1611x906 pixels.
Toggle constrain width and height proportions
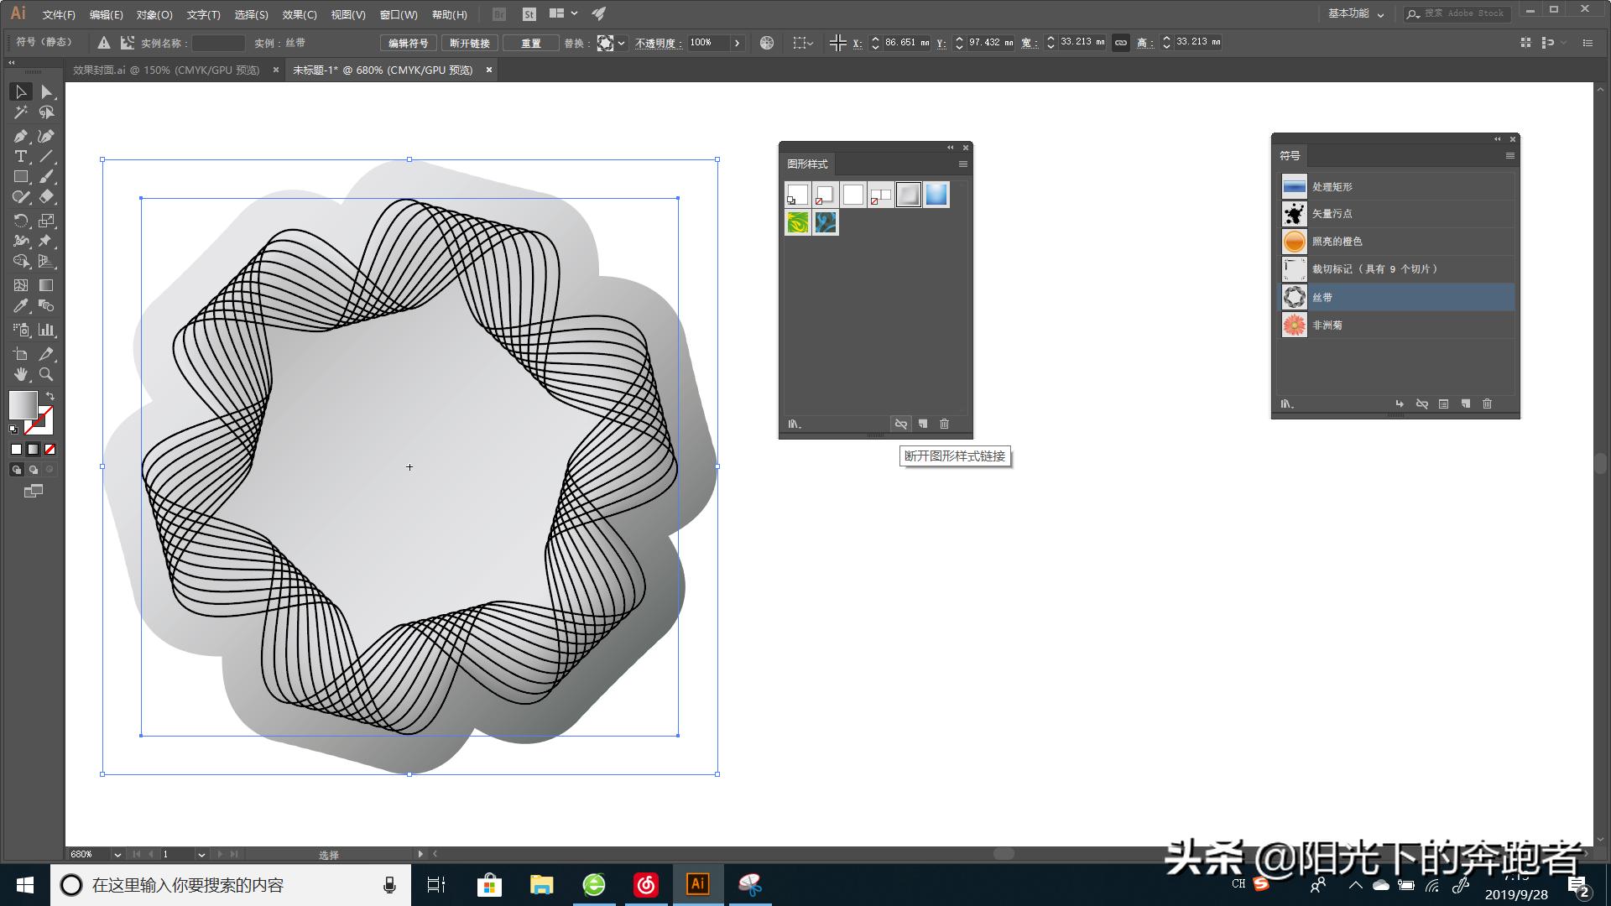click(1120, 43)
